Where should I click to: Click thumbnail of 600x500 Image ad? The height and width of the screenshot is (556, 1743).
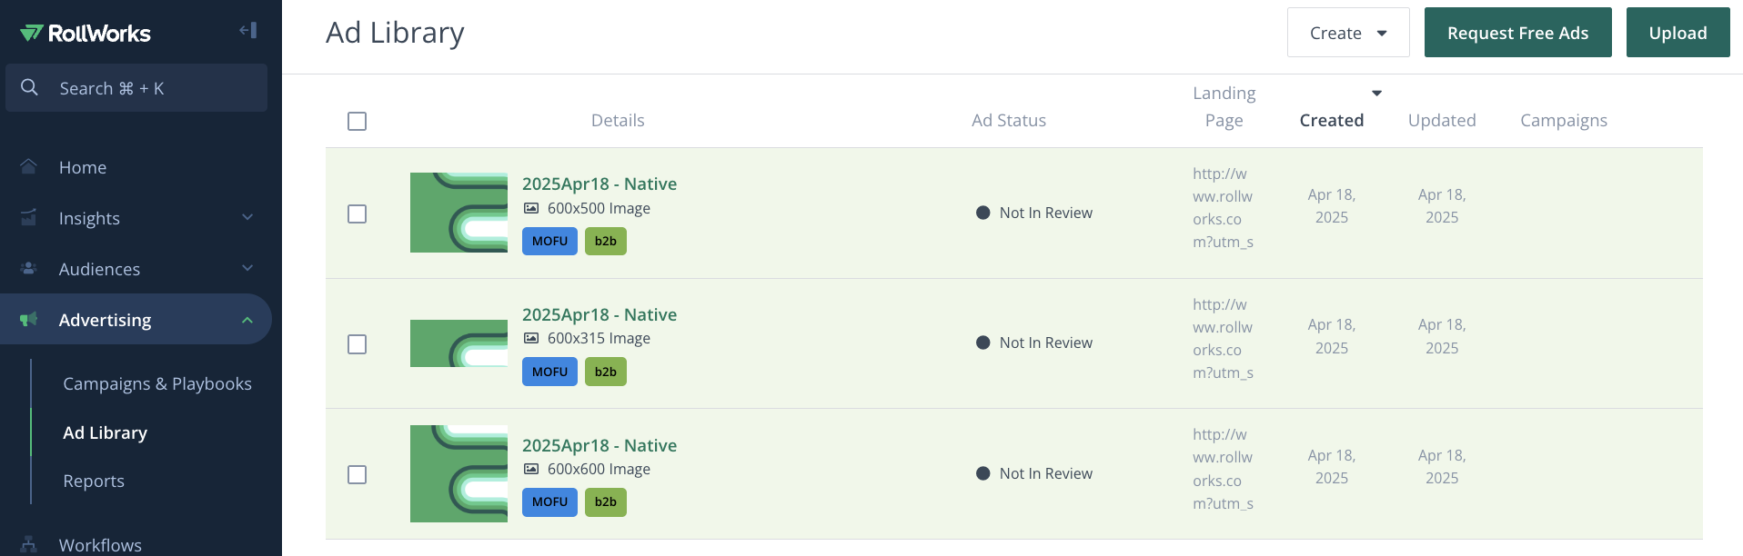pos(458,213)
